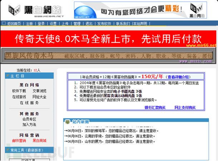This screenshot has width=218, height=161.
Task: Open the 软件下载 sidebar link
Action: coord(19,91)
